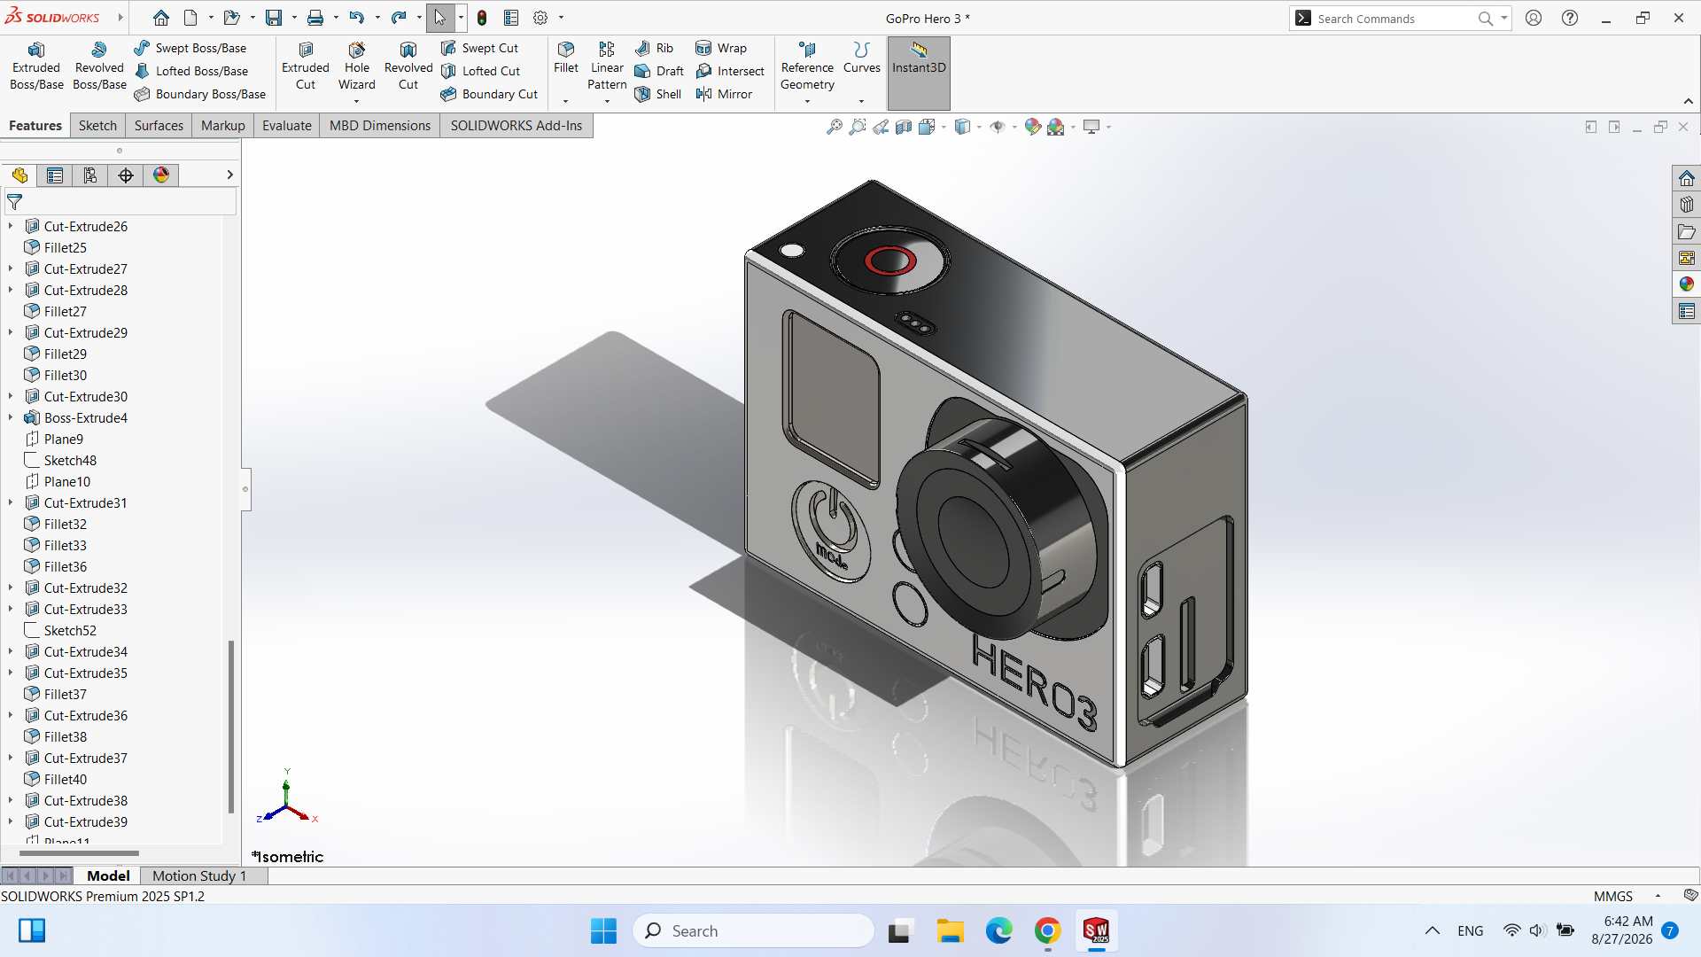Screen dimensions: 1701x957
Task: Open the SOLIDWORKS Add-Ins tab
Action: coord(517,126)
